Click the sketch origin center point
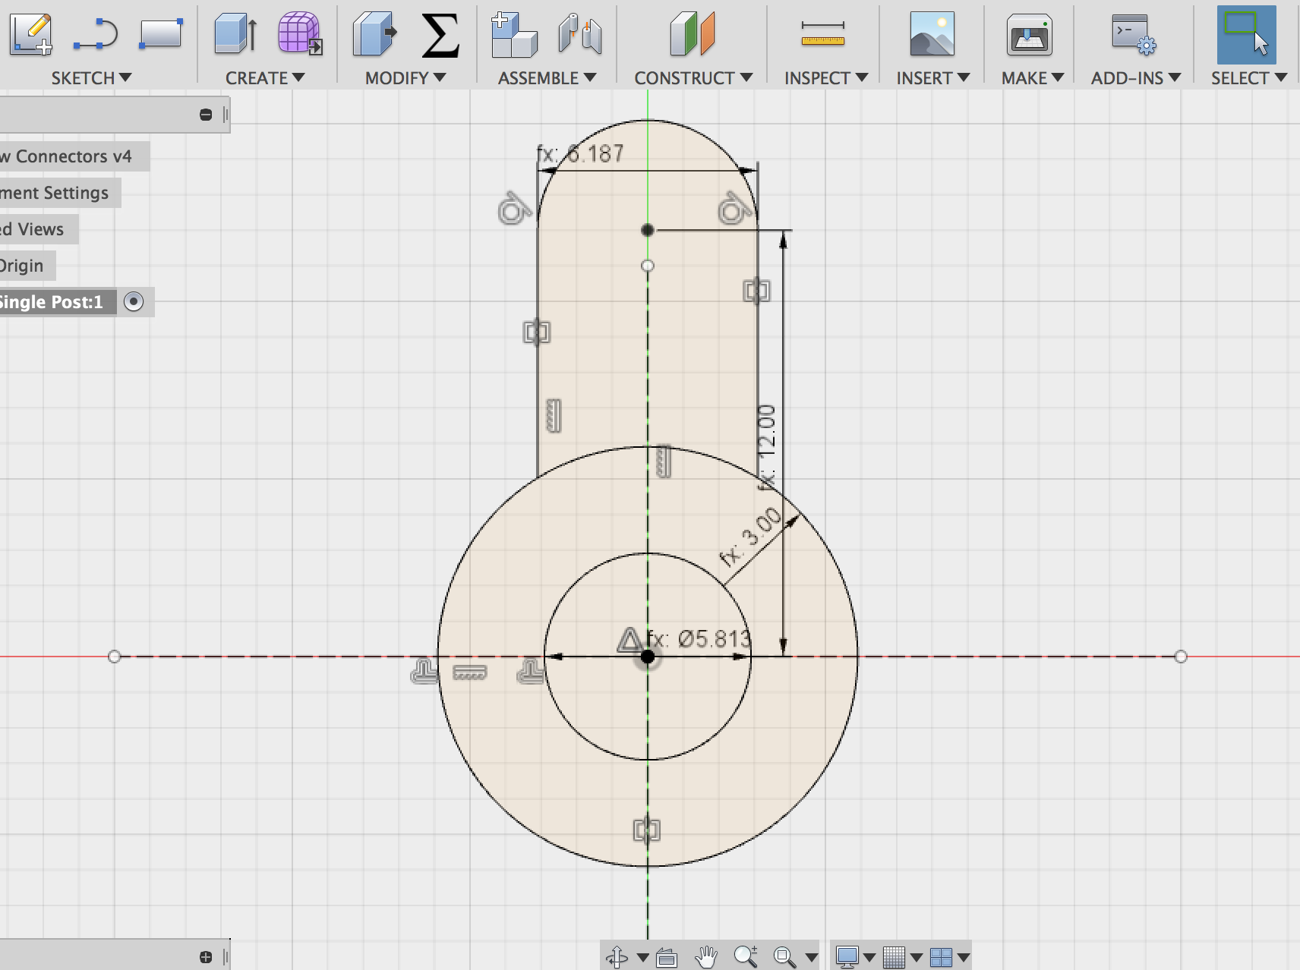1300x970 pixels. click(648, 657)
